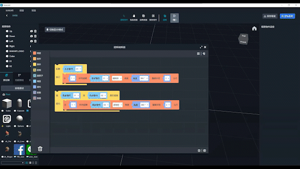Click the Root home icon in asset library
This screenshot has width=300, height=169.
(4, 94)
